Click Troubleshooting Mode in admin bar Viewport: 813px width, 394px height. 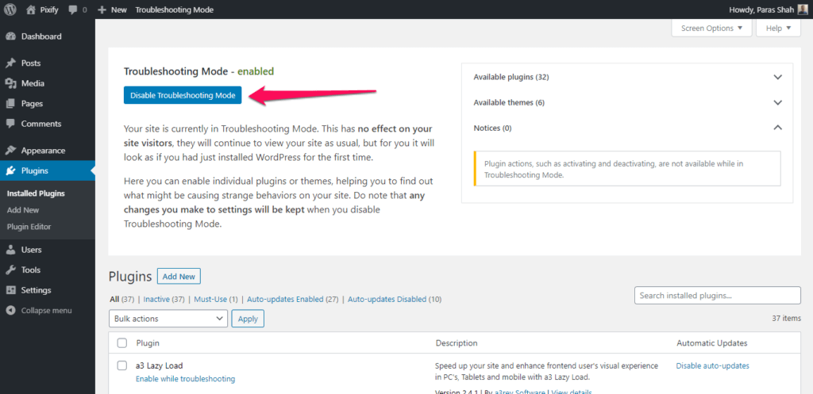pyautogui.click(x=174, y=10)
